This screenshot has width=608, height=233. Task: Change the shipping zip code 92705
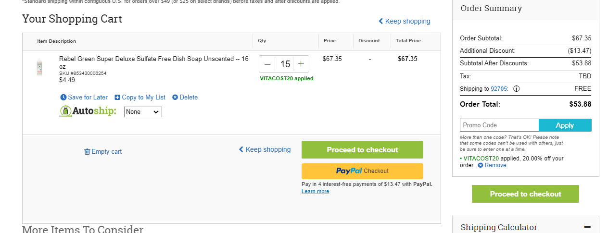pyautogui.click(x=499, y=88)
